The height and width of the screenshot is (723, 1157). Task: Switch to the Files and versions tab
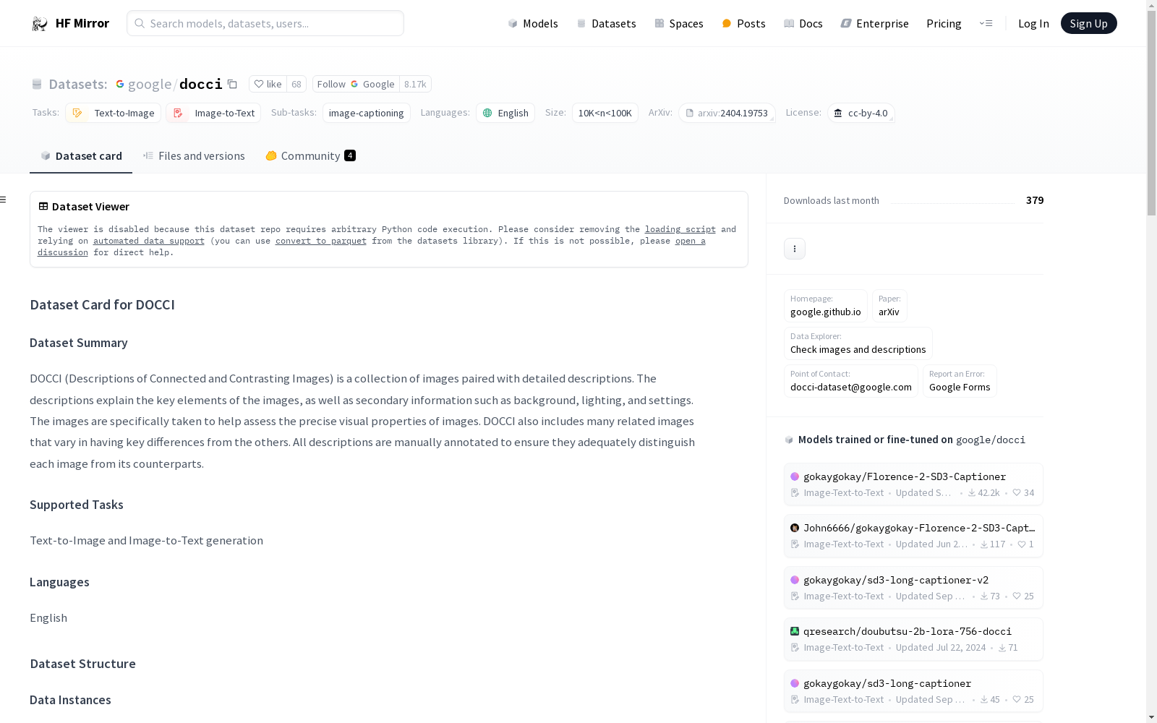click(194, 155)
